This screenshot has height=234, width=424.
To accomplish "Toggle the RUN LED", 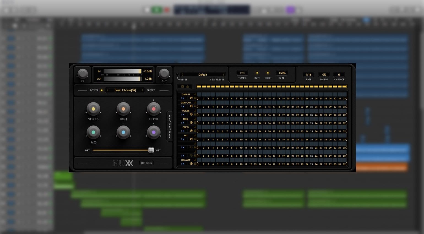I will [x=257, y=73].
